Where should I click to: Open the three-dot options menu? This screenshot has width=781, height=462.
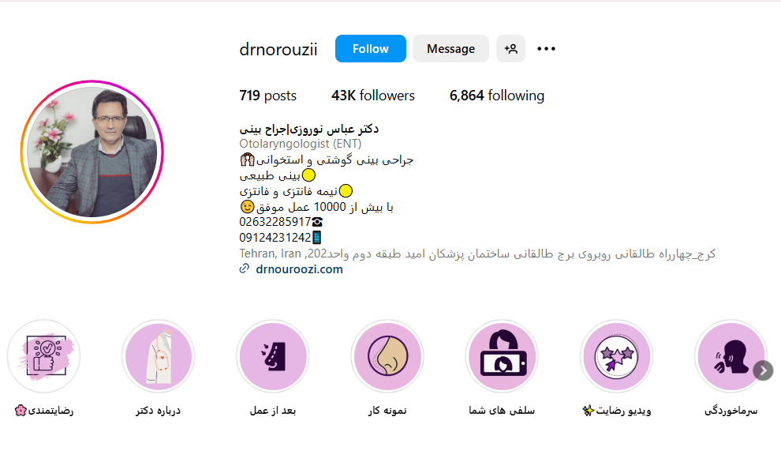click(x=546, y=49)
